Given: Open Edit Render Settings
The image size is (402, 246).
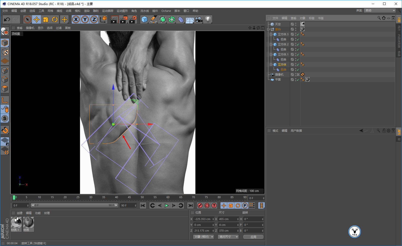Looking at the screenshot, I should [133, 19].
